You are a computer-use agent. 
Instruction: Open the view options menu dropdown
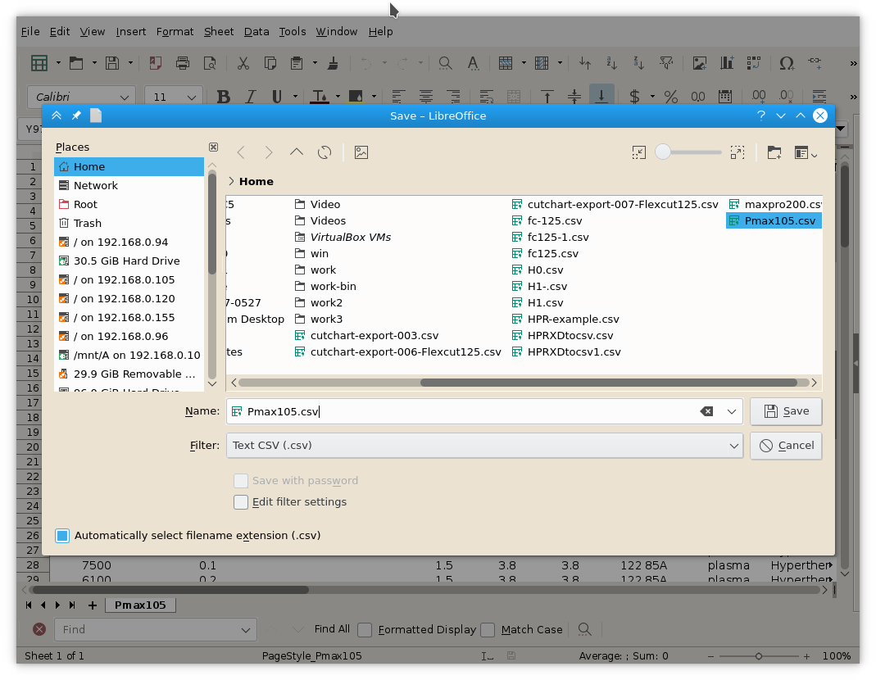[806, 152]
